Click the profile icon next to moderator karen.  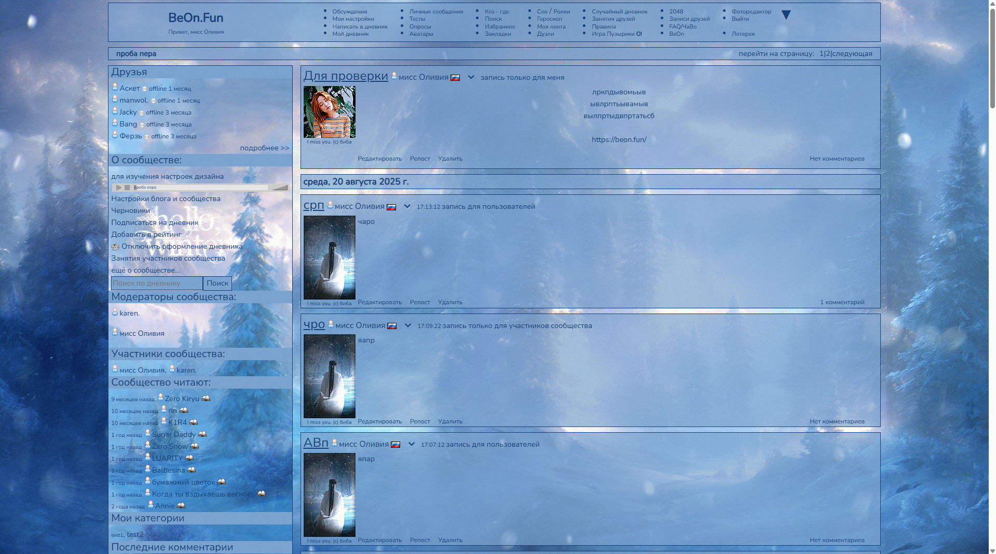tap(115, 312)
